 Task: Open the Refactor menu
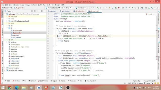click(x=34, y=5)
